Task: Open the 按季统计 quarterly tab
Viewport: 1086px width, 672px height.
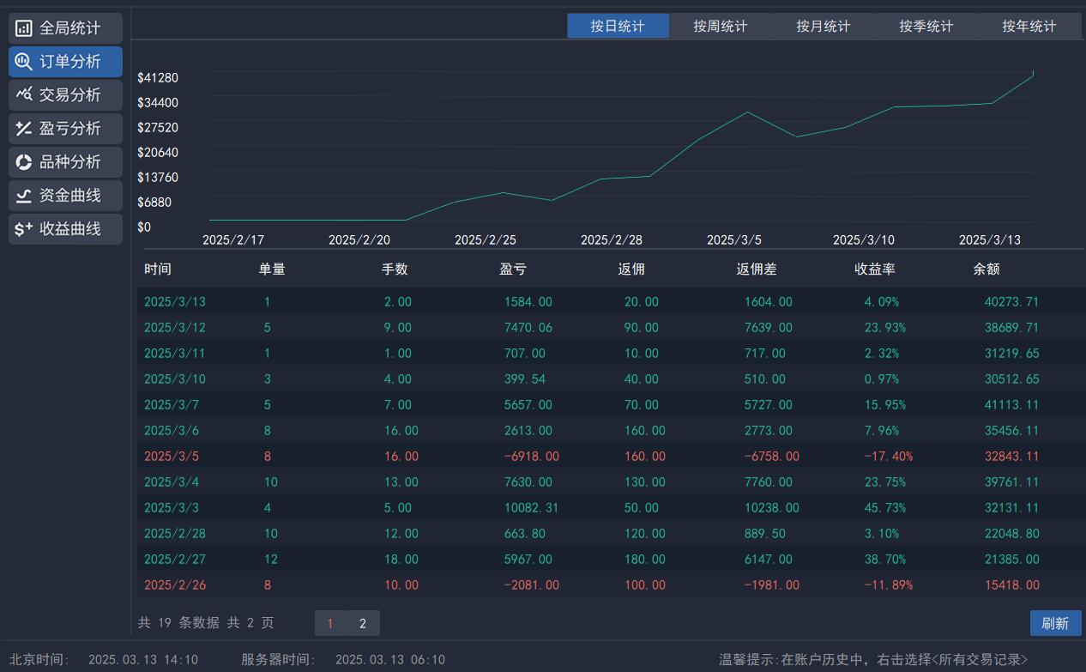Action: pyautogui.click(x=926, y=26)
